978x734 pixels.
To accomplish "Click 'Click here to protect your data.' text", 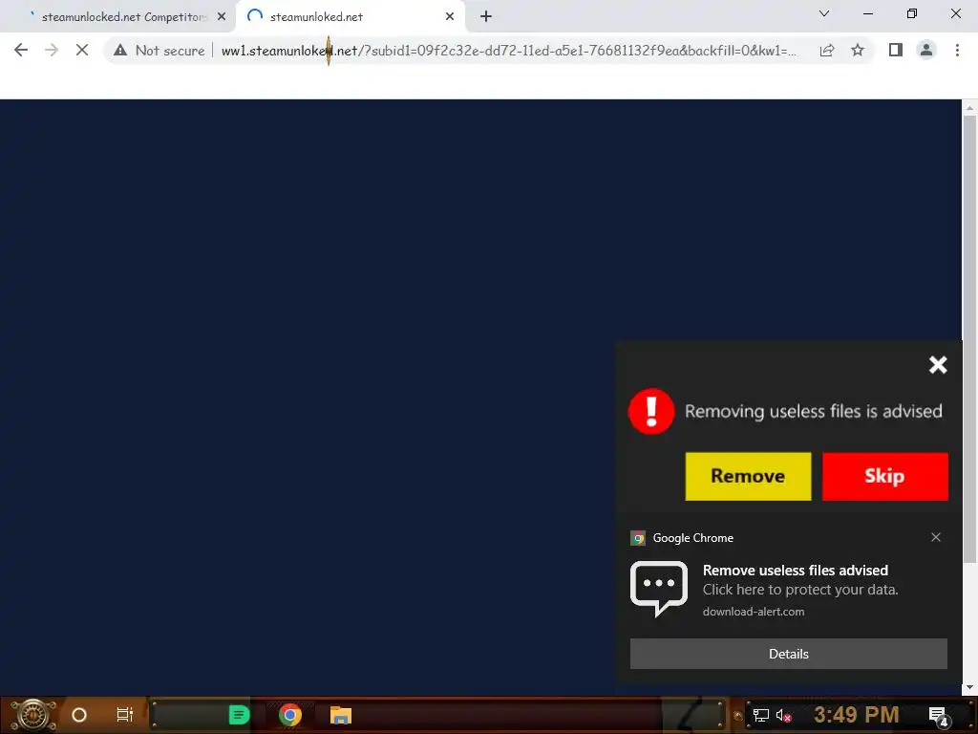I will [800, 590].
